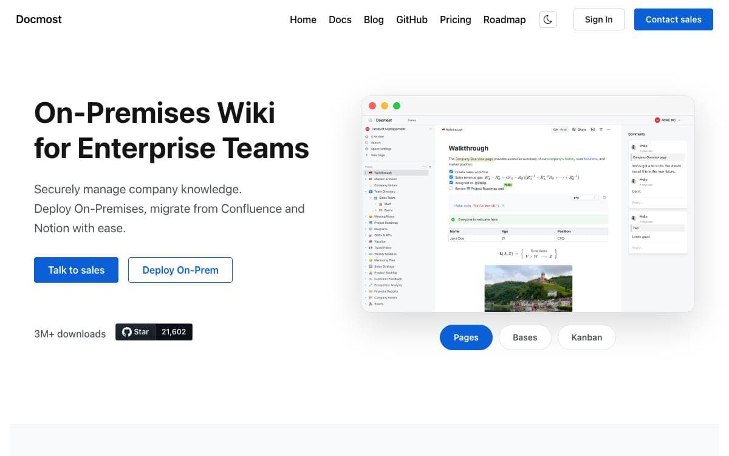Image resolution: width=729 pixels, height=456 pixels.
Task: Click the Meeting Notes page icon in sidebar
Action: [371, 216]
